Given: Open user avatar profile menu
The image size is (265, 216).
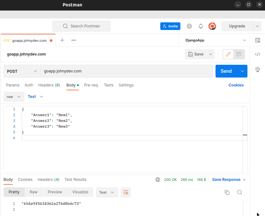Looking at the screenshot, I should [x=212, y=26].
